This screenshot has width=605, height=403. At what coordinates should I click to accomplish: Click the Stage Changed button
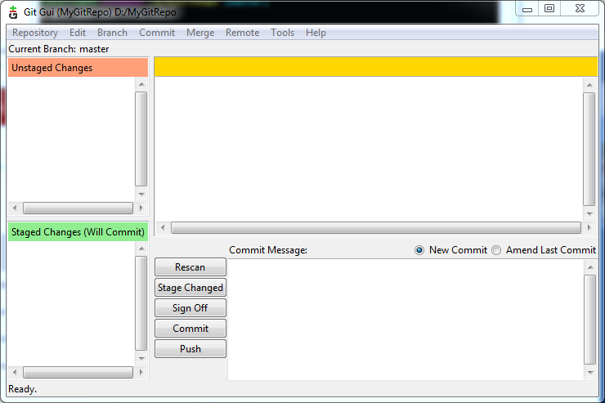pyautogui.click(x=190, y=287)
